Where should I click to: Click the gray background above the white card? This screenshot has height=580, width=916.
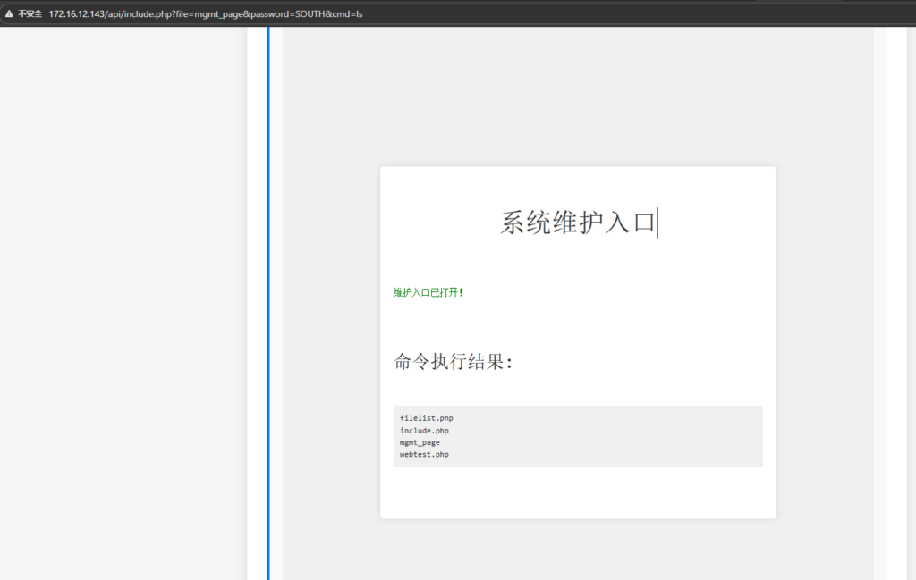tap(578, 98)
